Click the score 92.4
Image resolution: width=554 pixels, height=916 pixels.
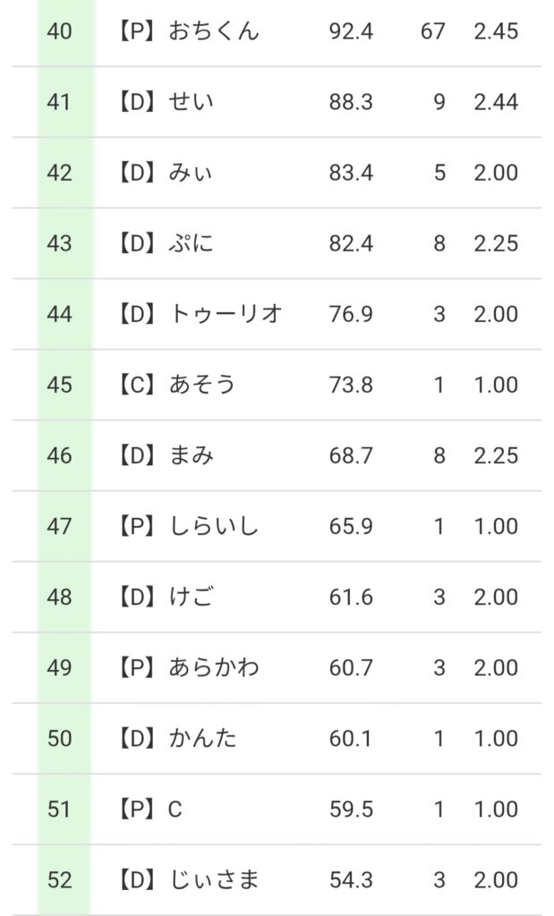[351, 31]
